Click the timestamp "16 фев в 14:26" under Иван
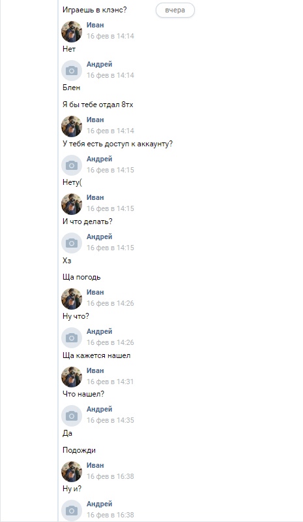The image size is (303, 522). click(x=111, y=303)
